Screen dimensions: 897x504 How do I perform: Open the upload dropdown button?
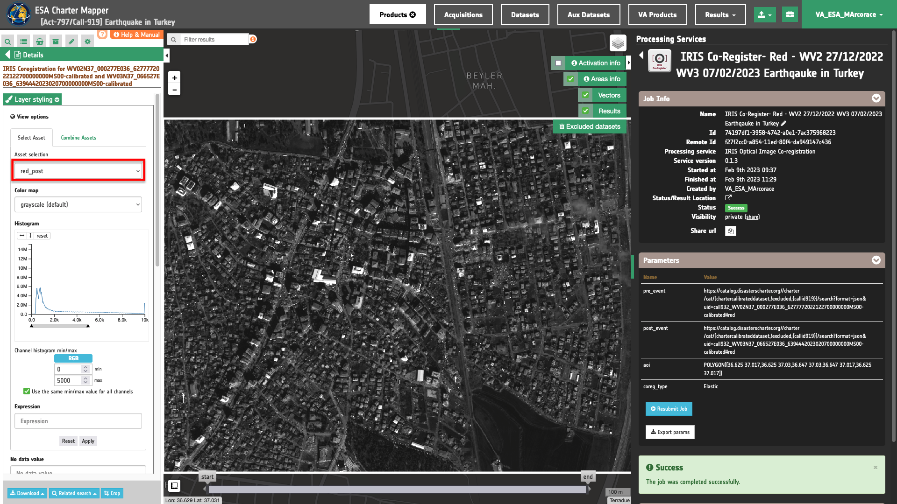765,14
